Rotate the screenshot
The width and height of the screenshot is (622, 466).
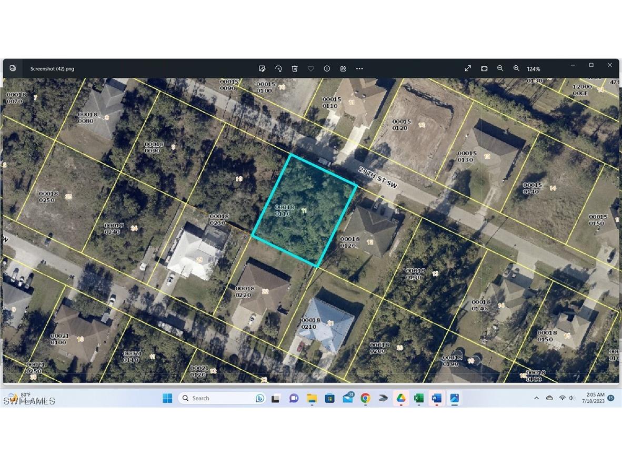(278, 68)
